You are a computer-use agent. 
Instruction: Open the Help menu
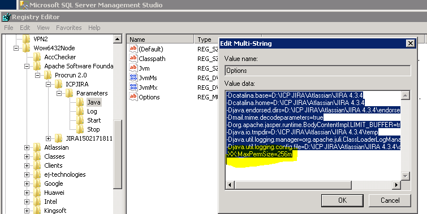(x=94, y=28)
